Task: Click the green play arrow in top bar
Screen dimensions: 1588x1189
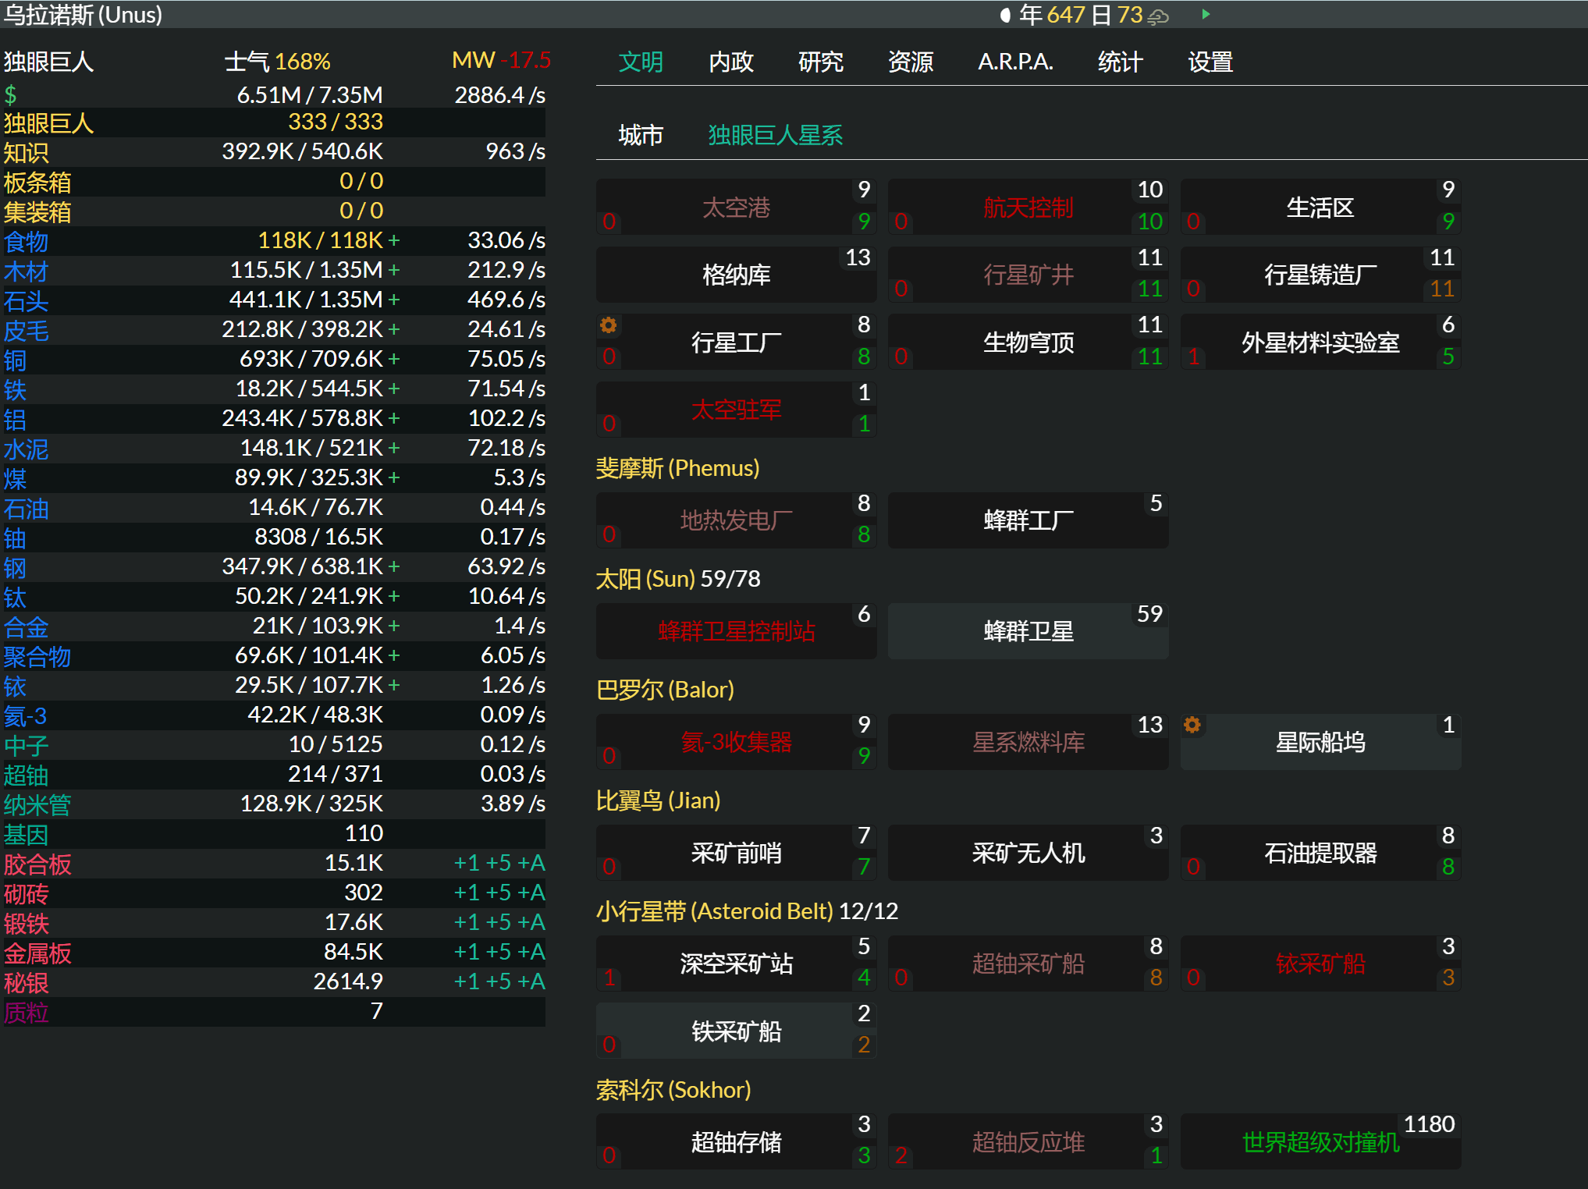Action: coord(1206,14)
